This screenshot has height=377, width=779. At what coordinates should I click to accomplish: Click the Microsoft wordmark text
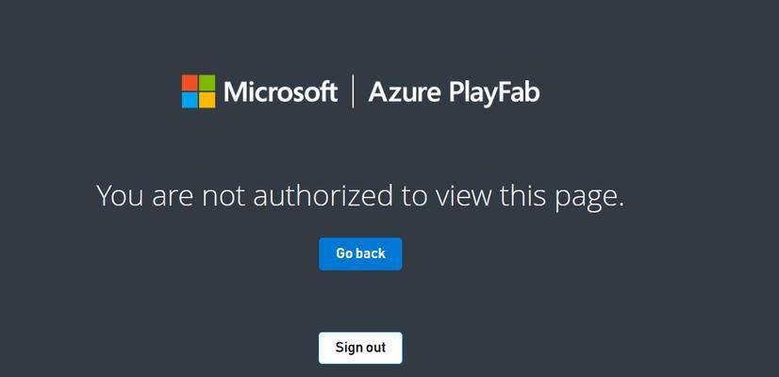[x=281, y=91]
